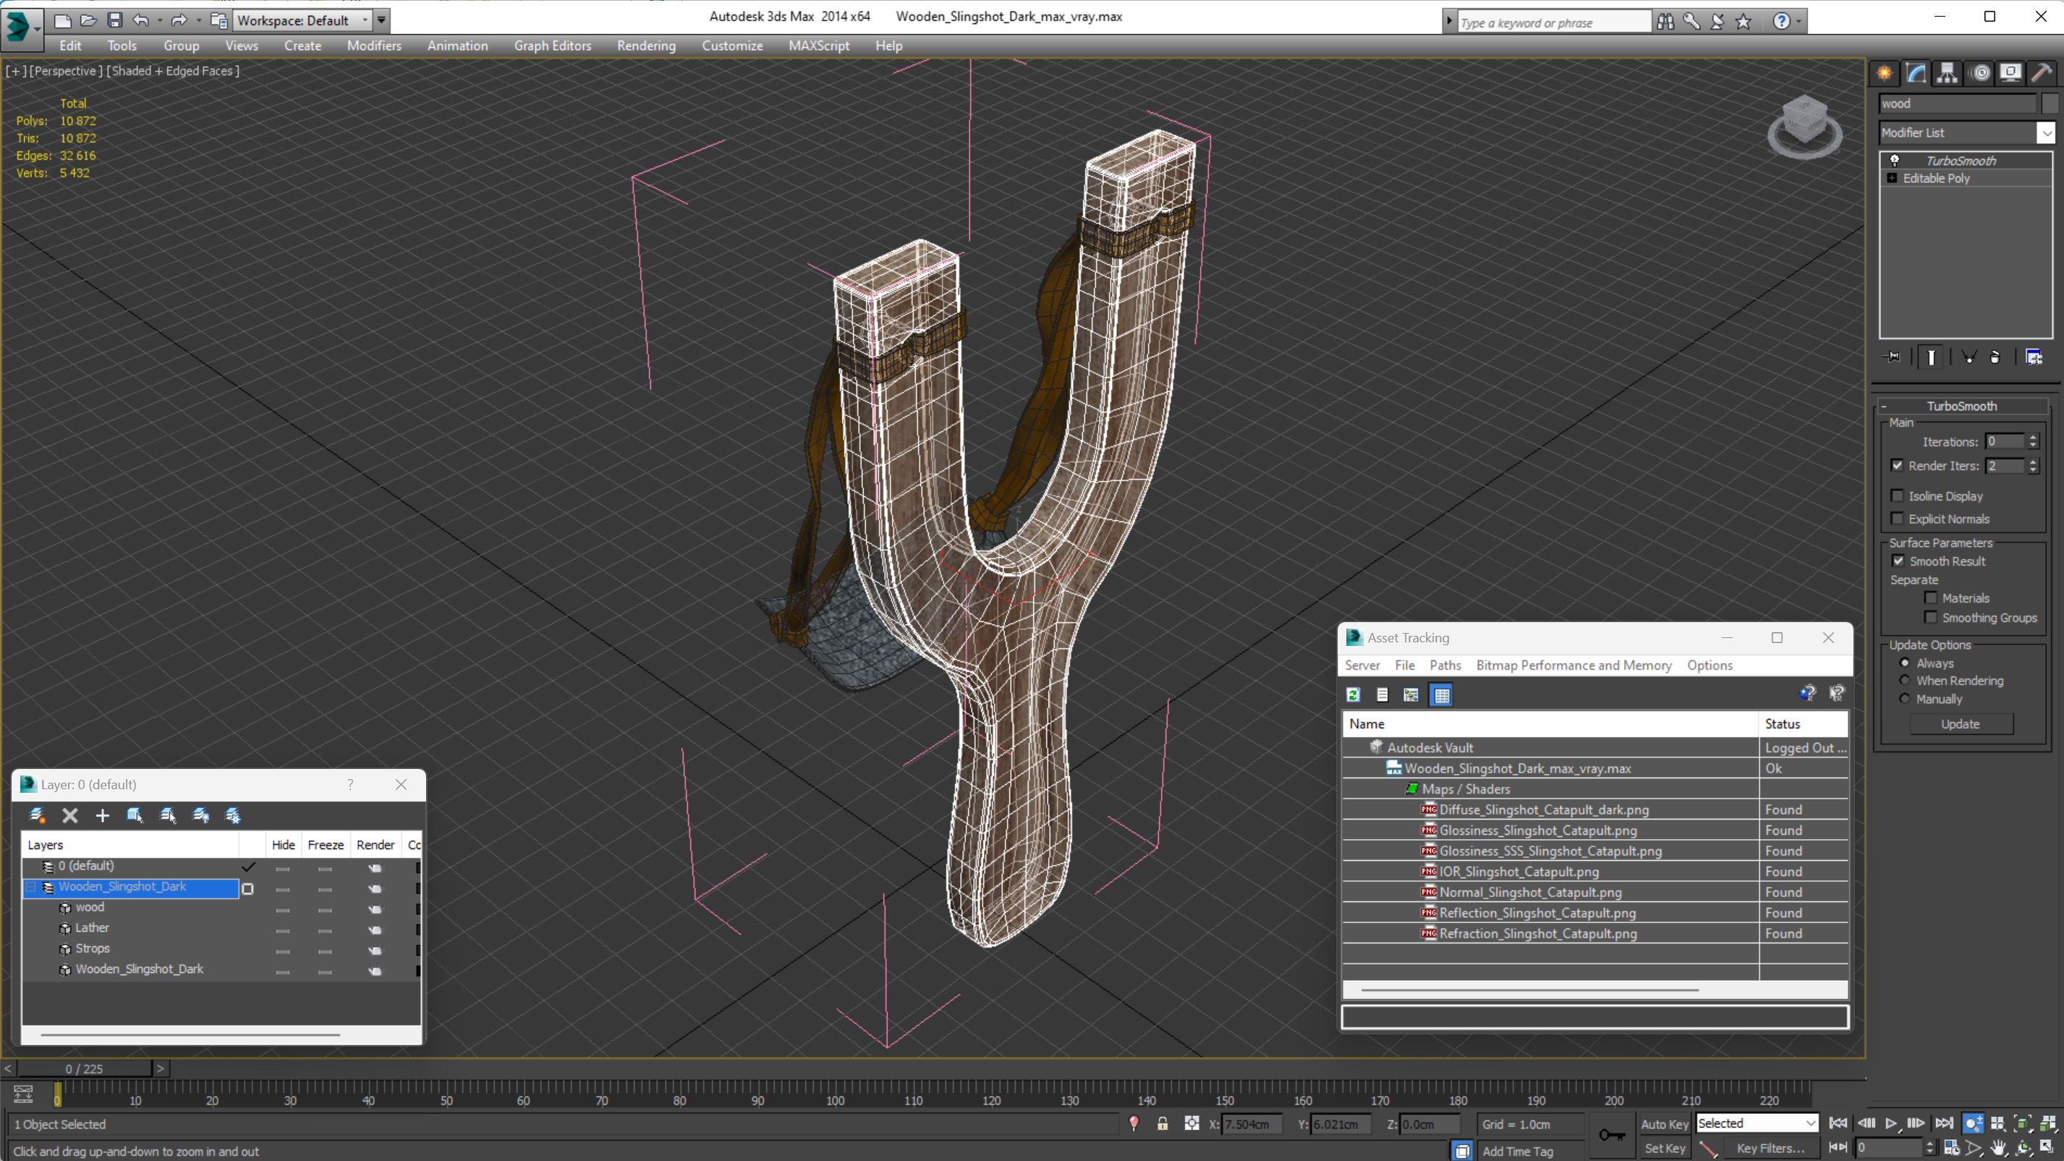Screen dimensions: 2064x1161
Task: Uncheck the Smooth Result checkbox
Action: tap(1898, 561)
